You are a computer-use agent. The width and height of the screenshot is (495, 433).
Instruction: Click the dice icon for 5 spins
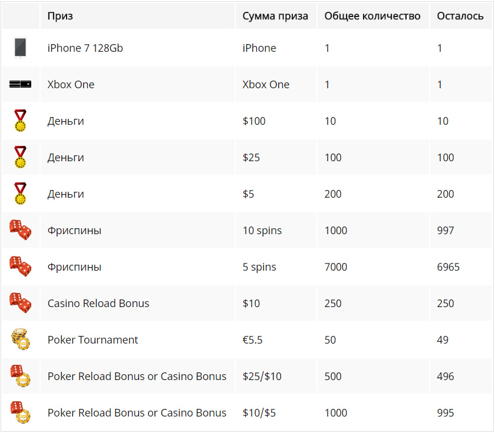[21, 267]
